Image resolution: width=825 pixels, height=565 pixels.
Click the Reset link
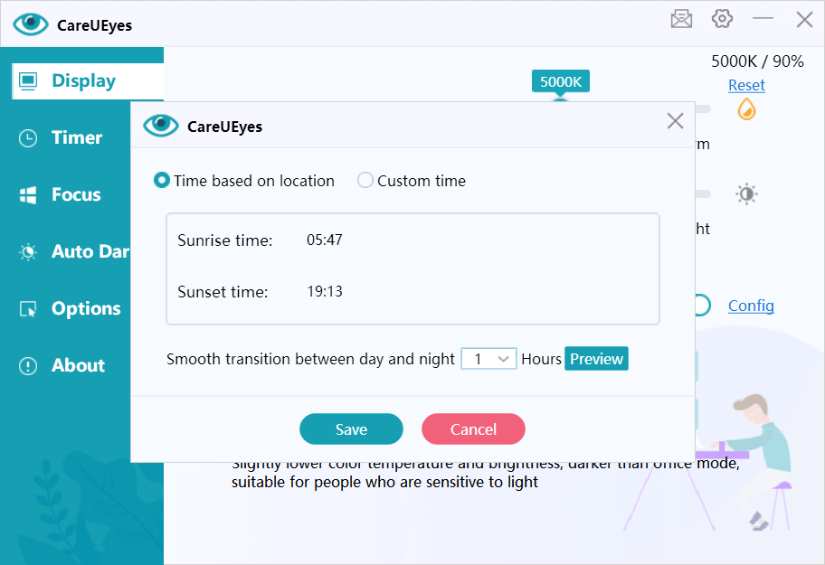tap(746, 85)
